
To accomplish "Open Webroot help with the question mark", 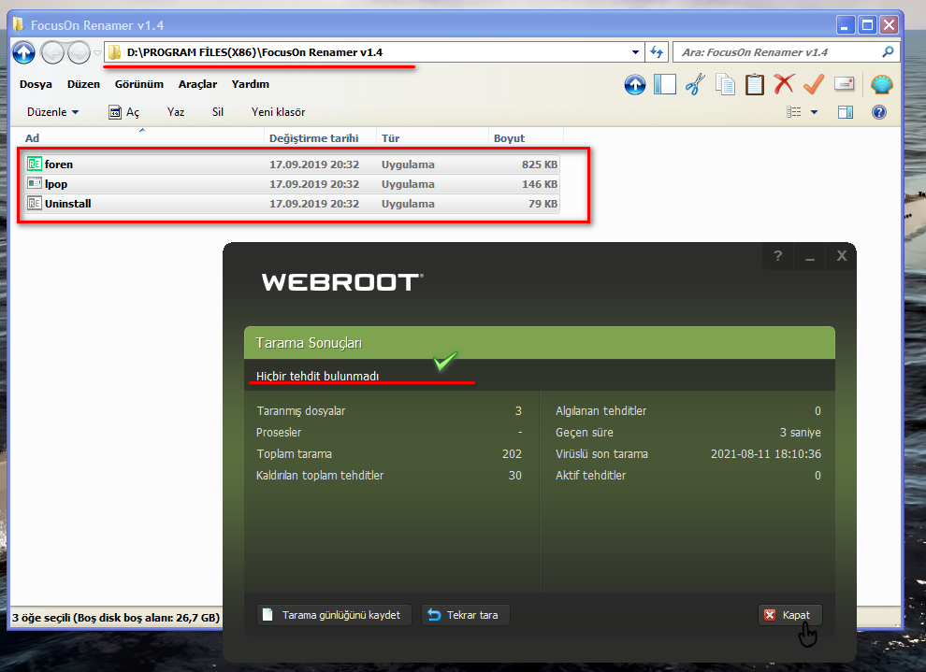I will [778, 255].
